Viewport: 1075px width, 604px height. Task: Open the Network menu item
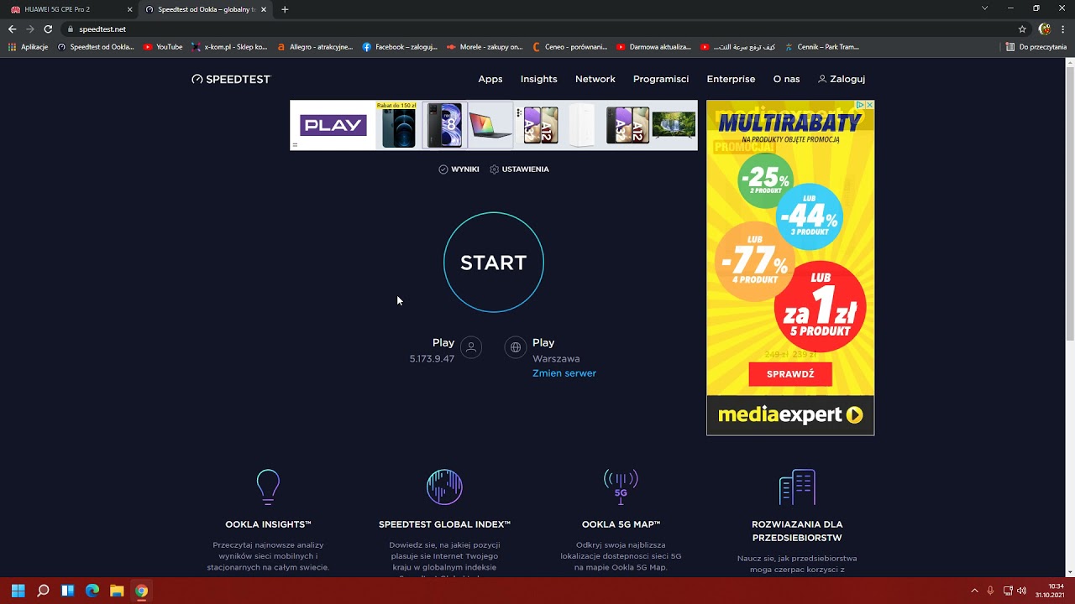coord(595,79)
